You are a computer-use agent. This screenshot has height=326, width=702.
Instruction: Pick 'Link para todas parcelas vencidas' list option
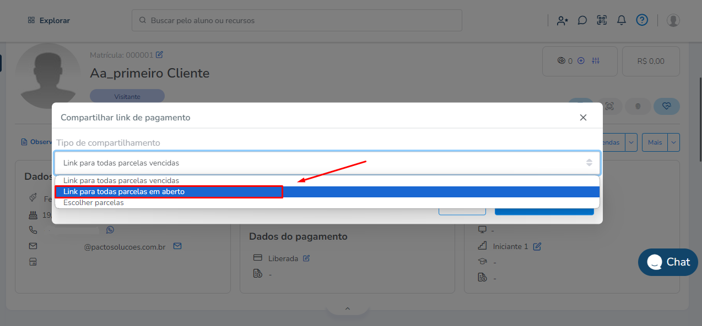(x=121, y=180)
